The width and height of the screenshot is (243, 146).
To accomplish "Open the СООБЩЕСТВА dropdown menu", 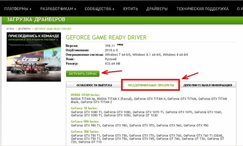I will click(99, 9).
